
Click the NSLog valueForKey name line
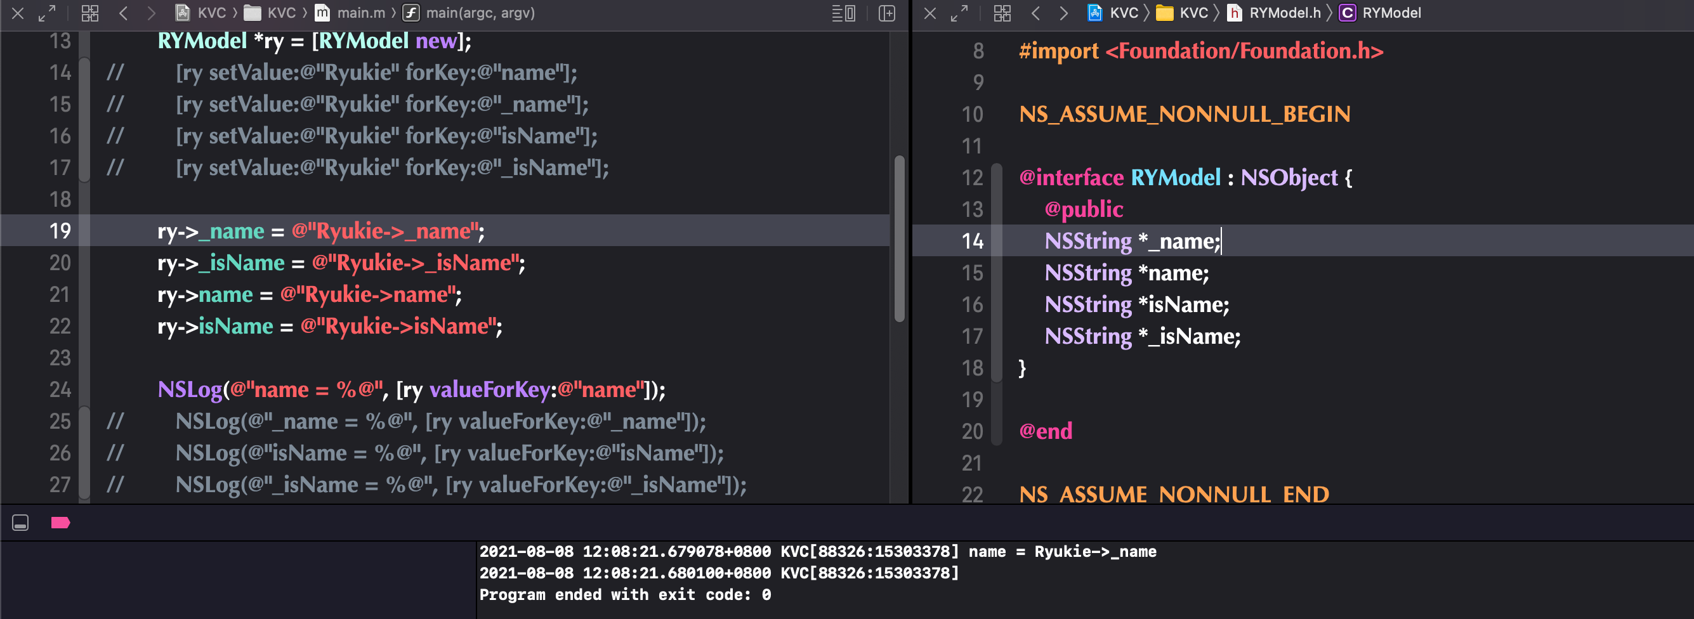point(411,389)
